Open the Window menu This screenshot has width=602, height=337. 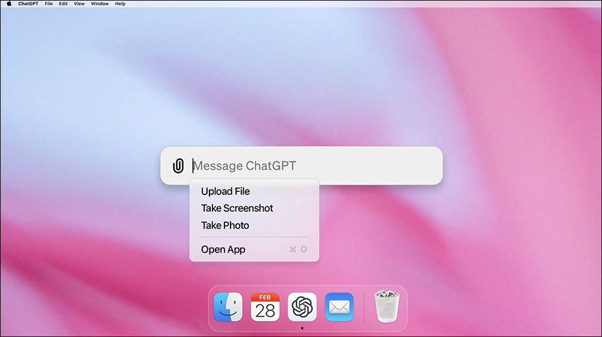100,4
